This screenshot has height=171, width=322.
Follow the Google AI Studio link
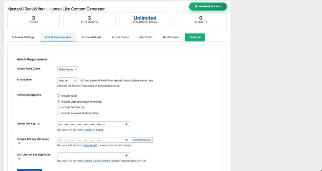[94, 130]
